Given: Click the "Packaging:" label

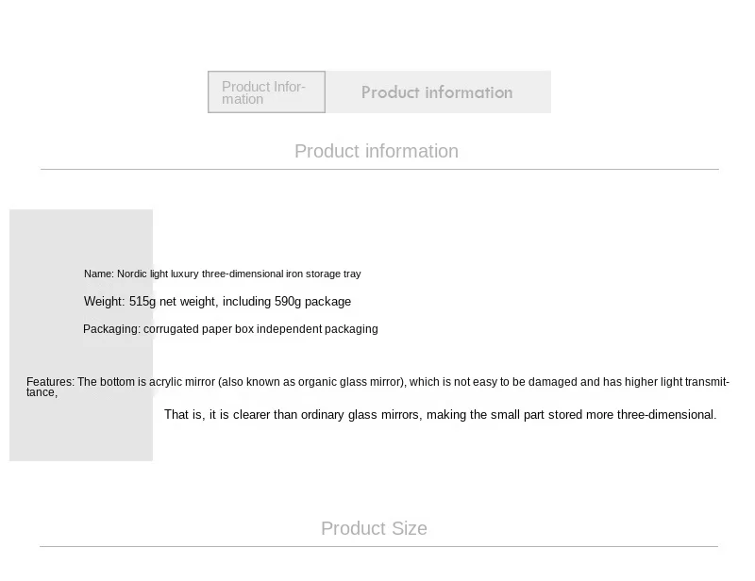Looking at the screenshot, I should click(111, 329).
